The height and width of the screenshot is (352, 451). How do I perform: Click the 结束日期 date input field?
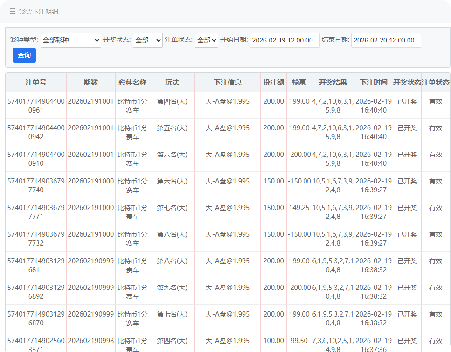click(x=386, y=40)
